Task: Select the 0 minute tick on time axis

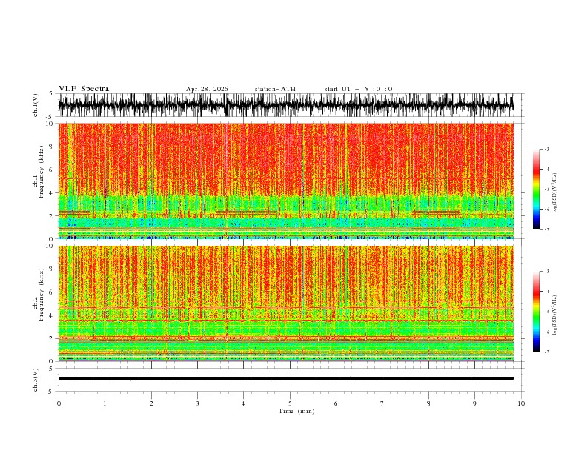Action: click(59, 403)
